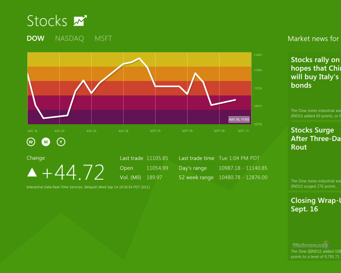Open the Italy's bonds rally news article
341x273 pixels.
pyautogui.click(x=314, y=86)
